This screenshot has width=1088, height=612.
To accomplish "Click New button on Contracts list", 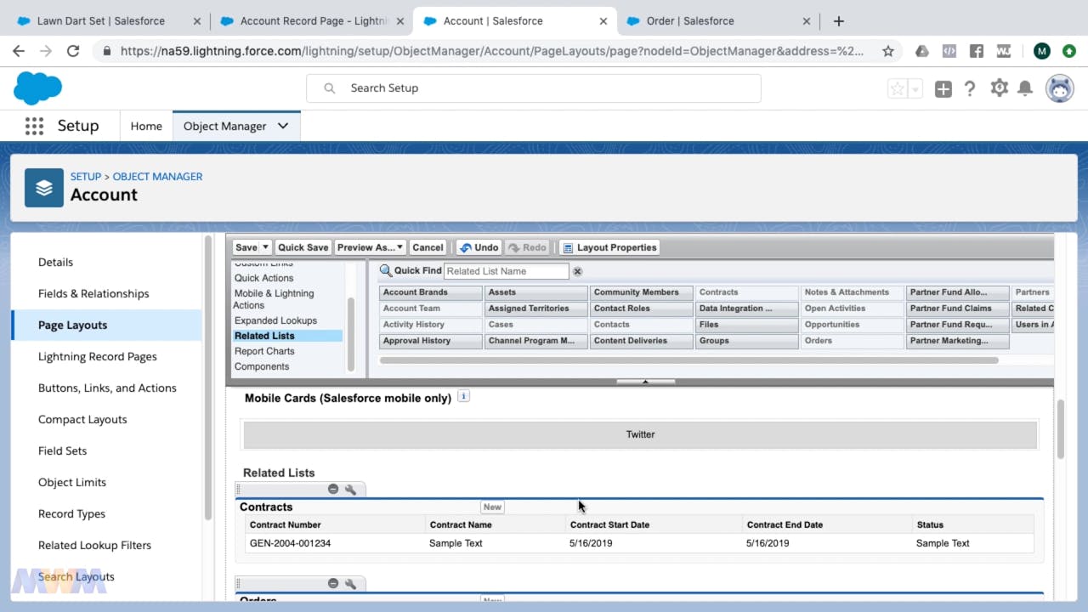I will [x=492, y=507].
